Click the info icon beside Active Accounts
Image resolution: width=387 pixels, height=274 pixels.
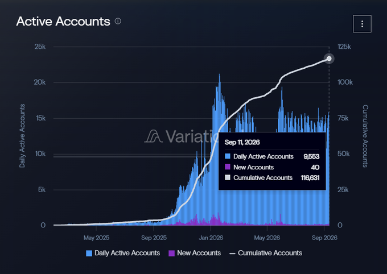pos(118,21)
